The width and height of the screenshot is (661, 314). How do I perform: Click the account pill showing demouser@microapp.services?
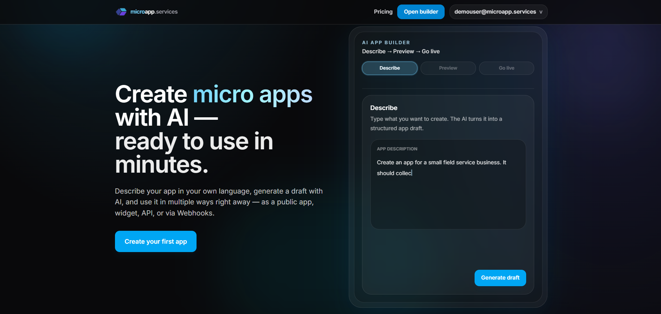click(498, 11)
